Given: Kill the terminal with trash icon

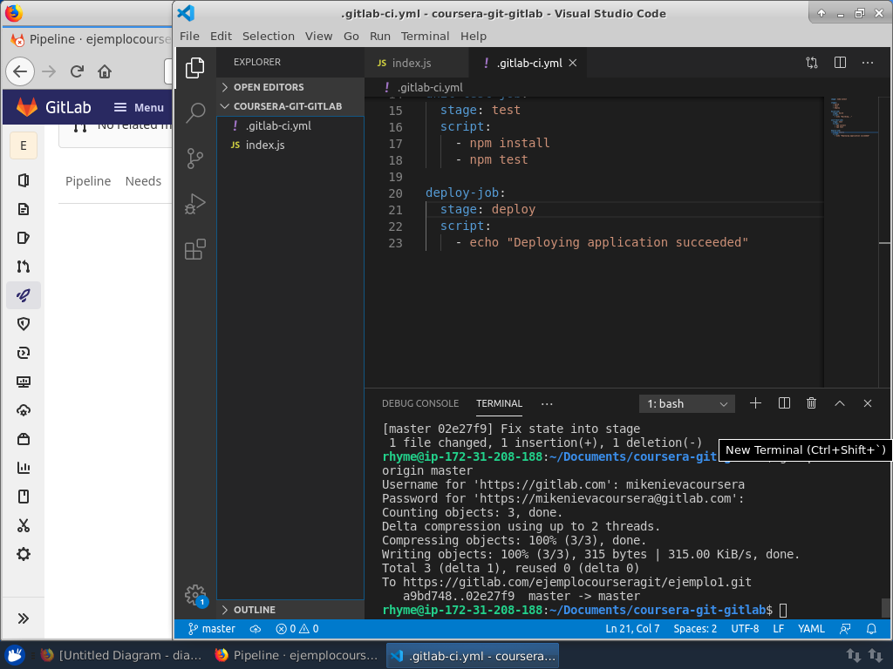Looking at the screenshot, I should [812, 403].
